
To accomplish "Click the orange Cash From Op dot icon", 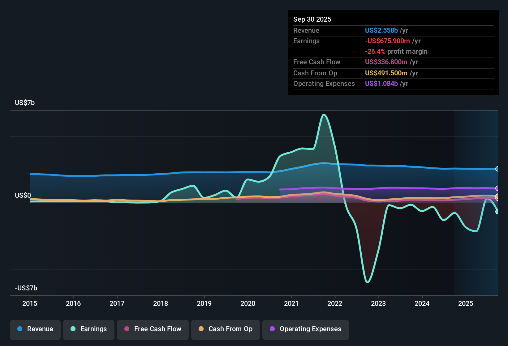I will pyautogui.click(x=201, y=329).
